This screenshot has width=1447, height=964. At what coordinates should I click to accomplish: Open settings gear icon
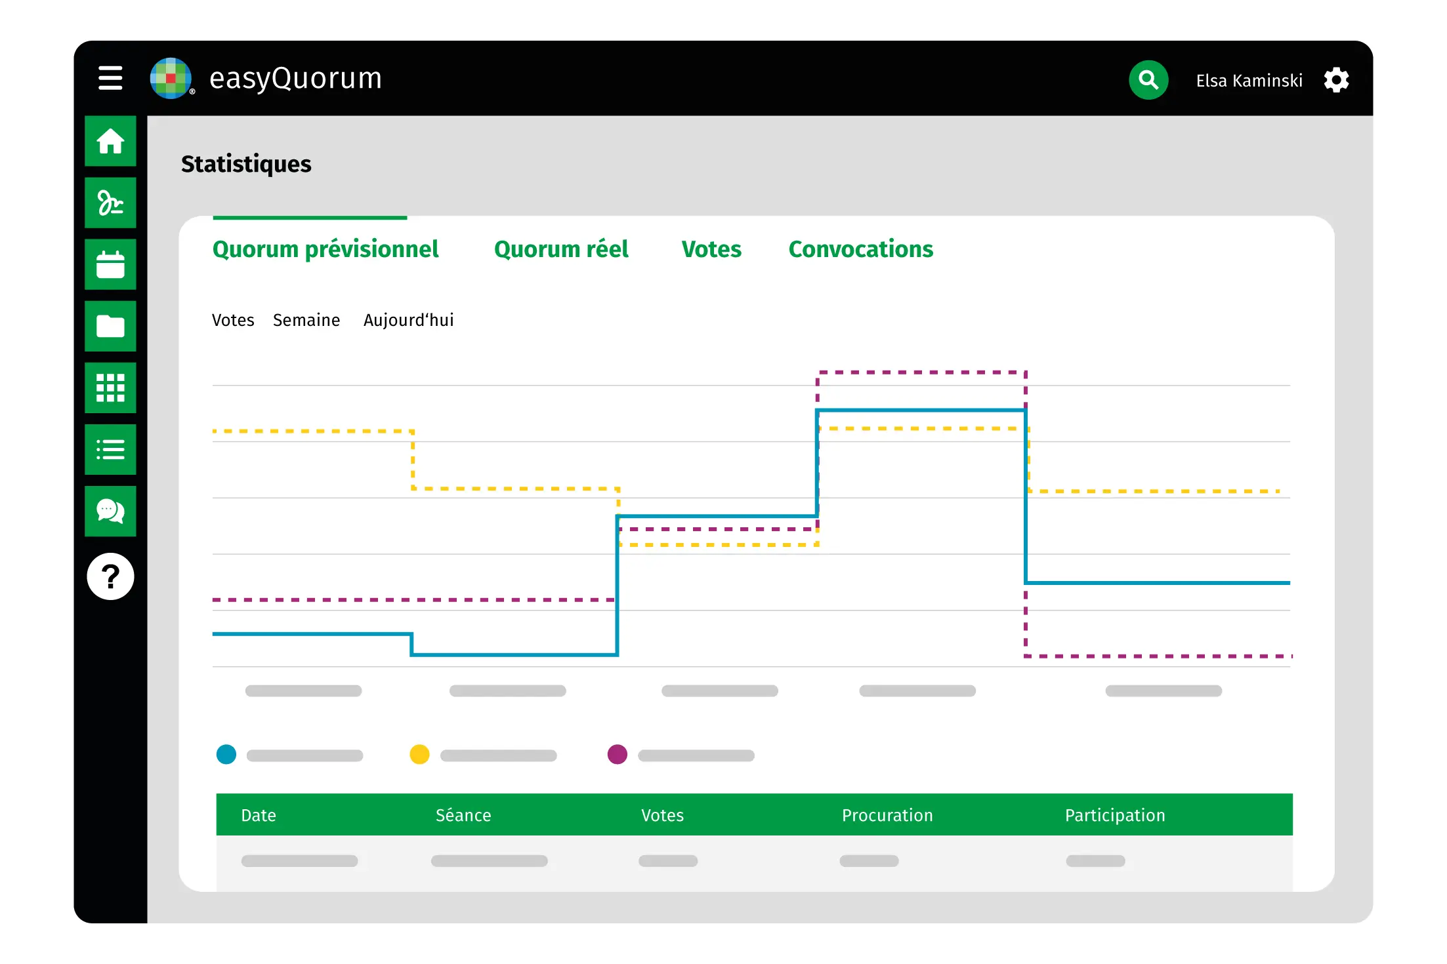tap(1335, 80)
